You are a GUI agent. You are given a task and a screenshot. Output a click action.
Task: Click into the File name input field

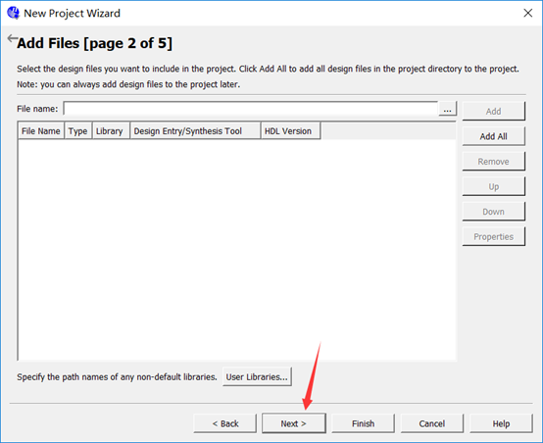tap(251, 109)
